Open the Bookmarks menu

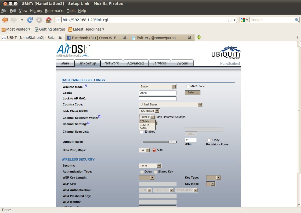pyautogui.click(x=54, y=11)
